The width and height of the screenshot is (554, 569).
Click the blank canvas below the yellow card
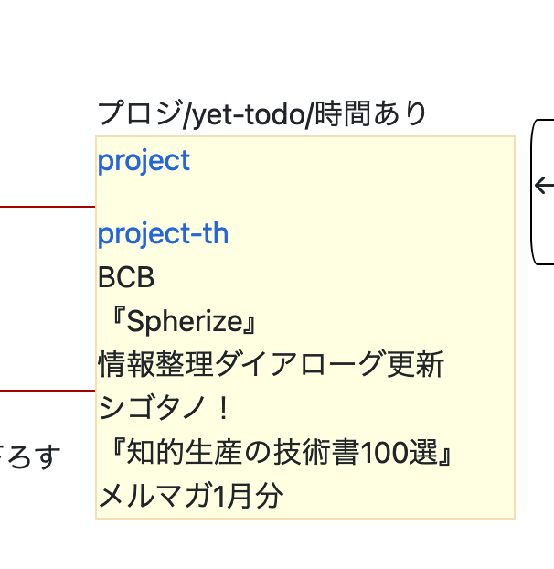coord(275,544)
